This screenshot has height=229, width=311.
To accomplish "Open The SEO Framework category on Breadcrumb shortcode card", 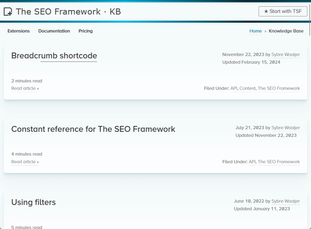I will point(279,88).
